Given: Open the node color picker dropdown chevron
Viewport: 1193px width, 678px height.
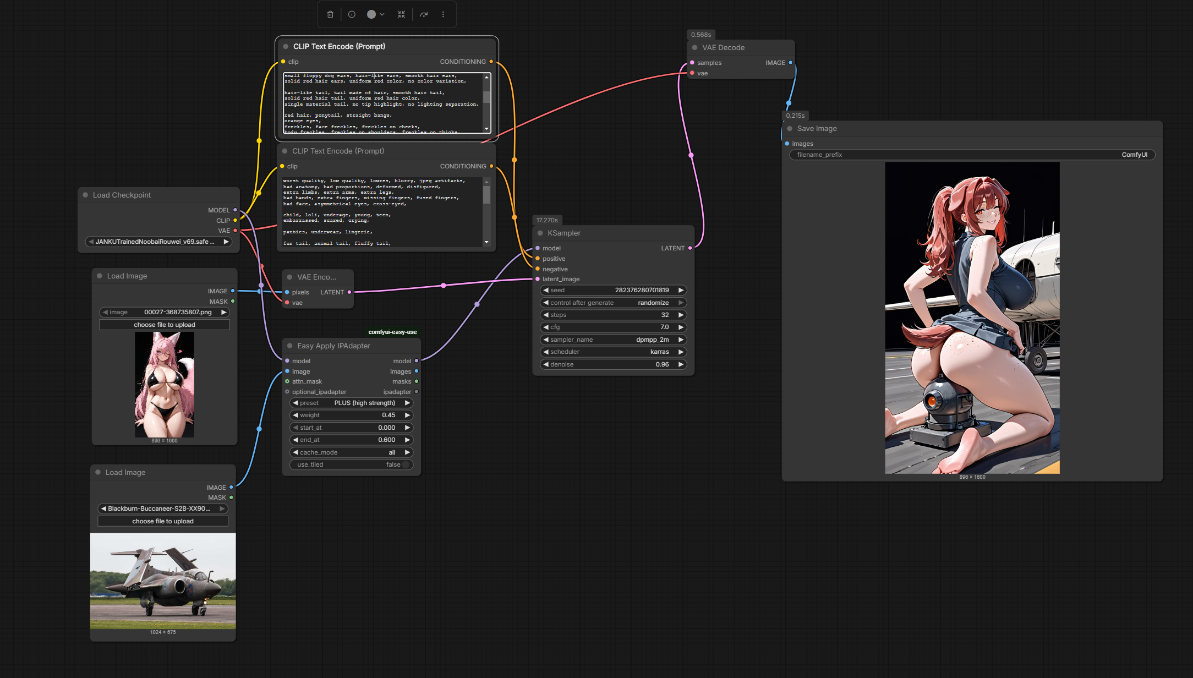Looking at the screenshot, I should point(382,14).
